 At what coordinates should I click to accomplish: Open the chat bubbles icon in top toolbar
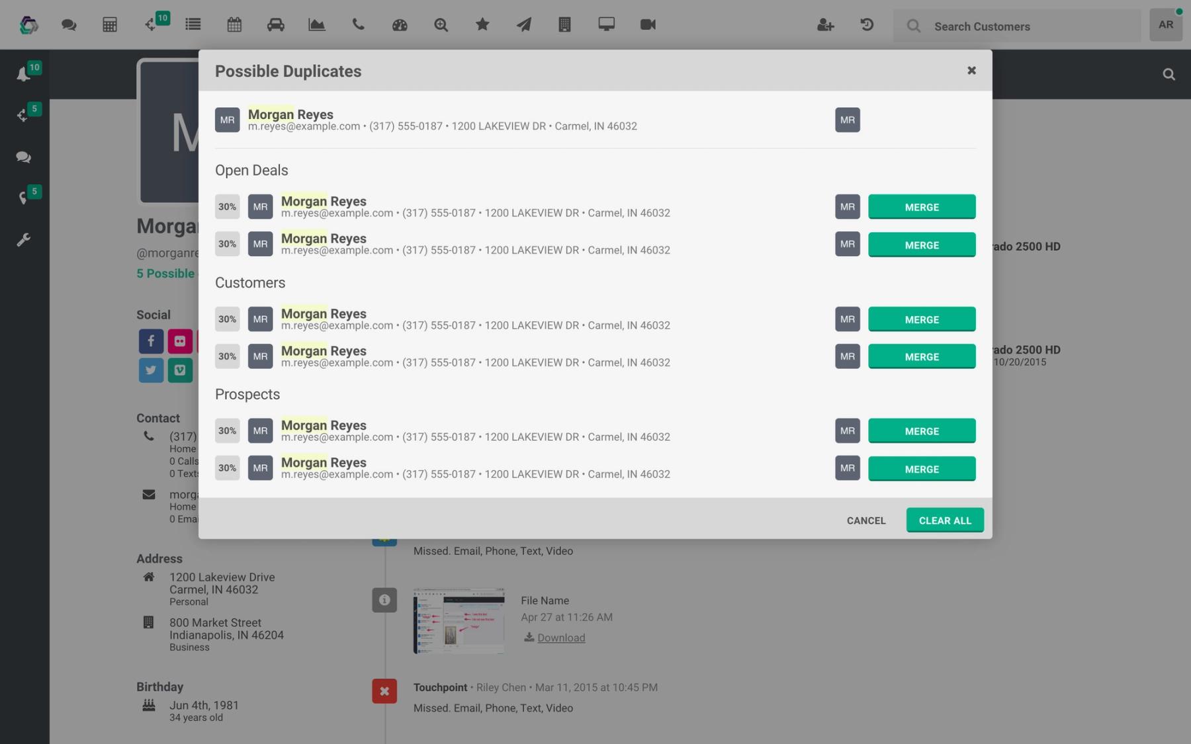(69, 25)
